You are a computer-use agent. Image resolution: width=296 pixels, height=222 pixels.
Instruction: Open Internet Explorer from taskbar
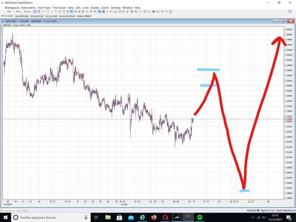(143, 217)
